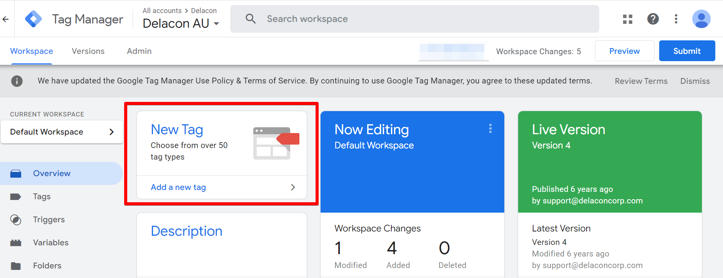Click the search magnifier icon
Viewport: 723px width, 278px height.
tap(251, 18)
